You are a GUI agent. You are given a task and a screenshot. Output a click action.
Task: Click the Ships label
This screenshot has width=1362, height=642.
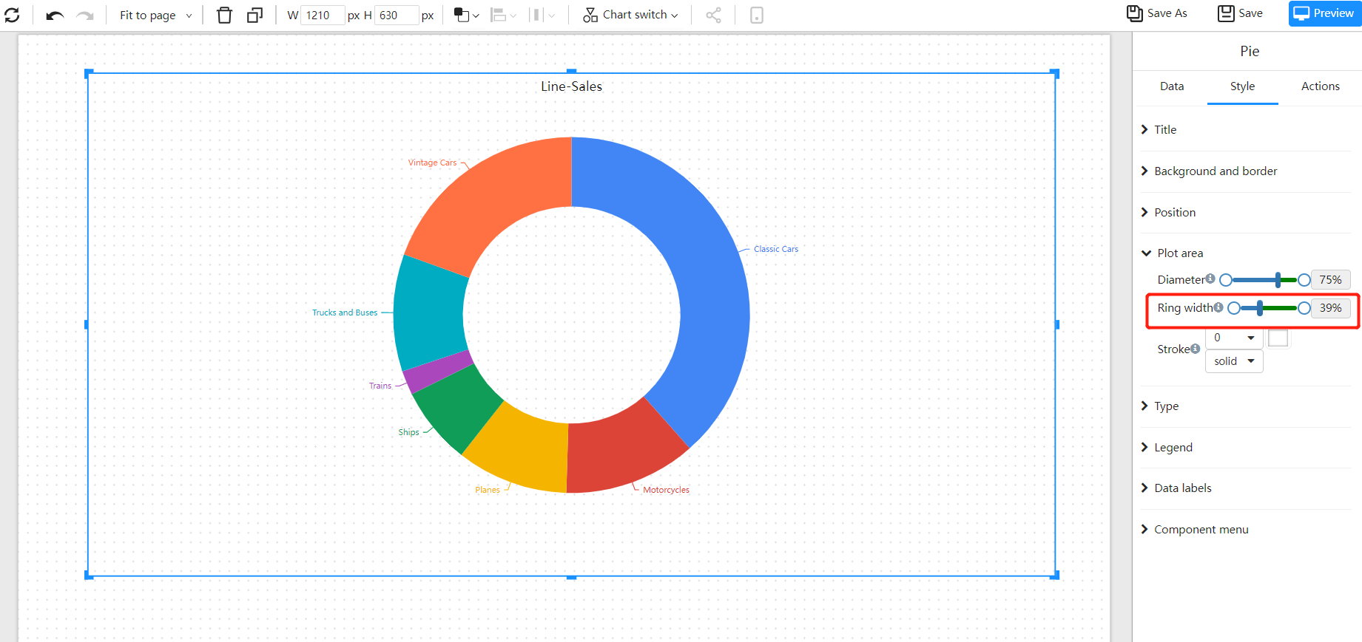tap(408, 432)
